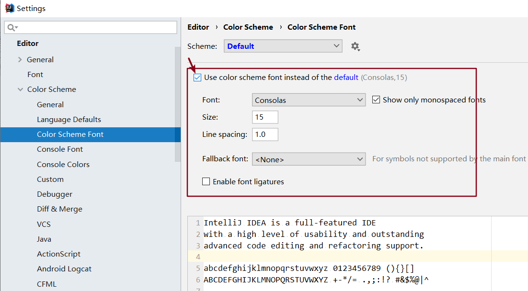Open the Font Consolas dropdown
Viewport: 528px width, 291px height.
coord(309,100)
